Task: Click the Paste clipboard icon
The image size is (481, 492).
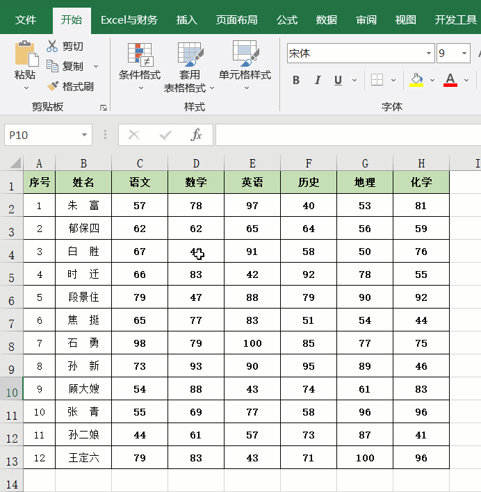Action: click(26, 53)
